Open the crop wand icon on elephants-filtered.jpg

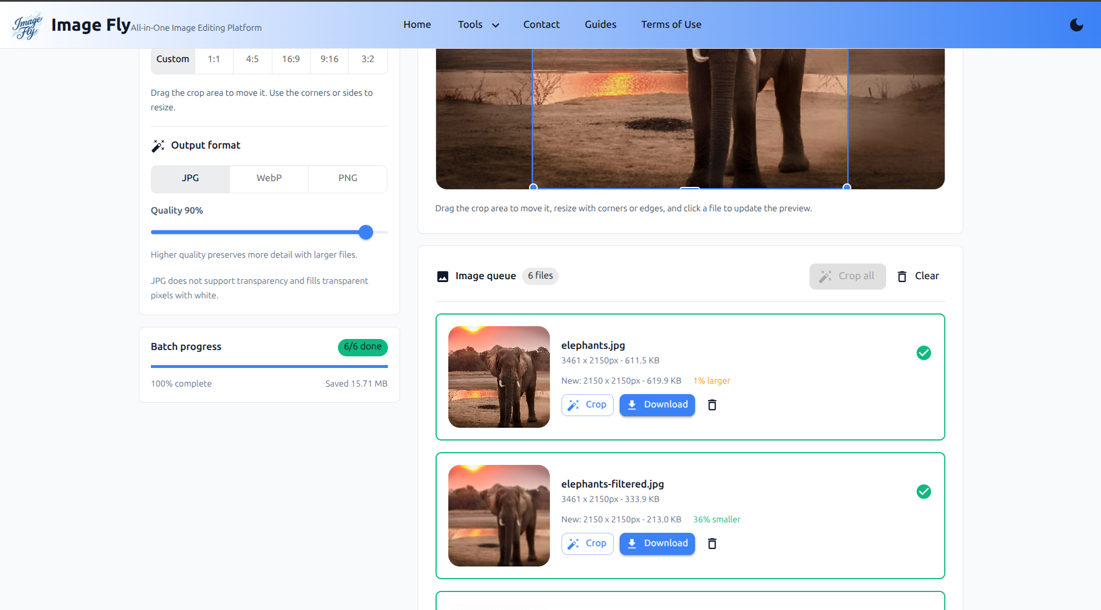point(574,544)
